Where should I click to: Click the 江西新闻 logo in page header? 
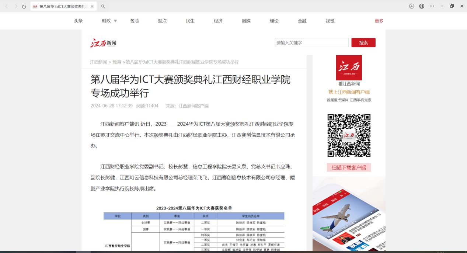point(104,43)
